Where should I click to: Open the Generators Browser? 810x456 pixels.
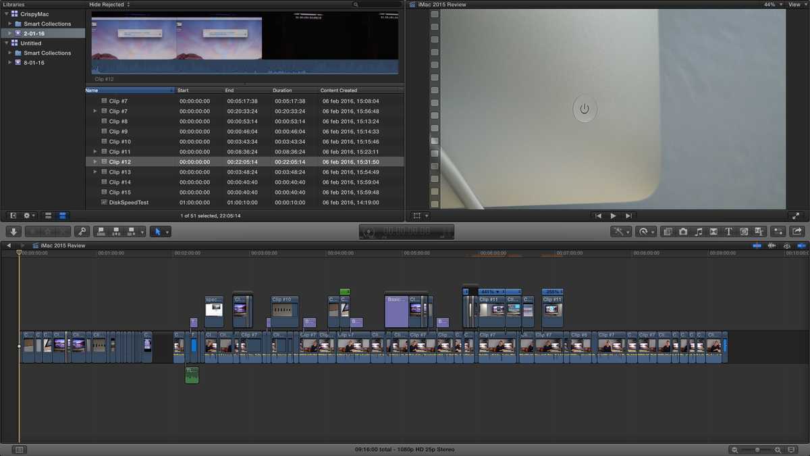coord(744,232)
